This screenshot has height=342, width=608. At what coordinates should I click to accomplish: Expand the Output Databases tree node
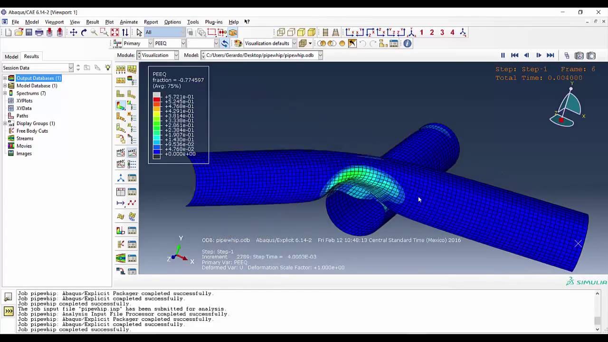point(5,78)
